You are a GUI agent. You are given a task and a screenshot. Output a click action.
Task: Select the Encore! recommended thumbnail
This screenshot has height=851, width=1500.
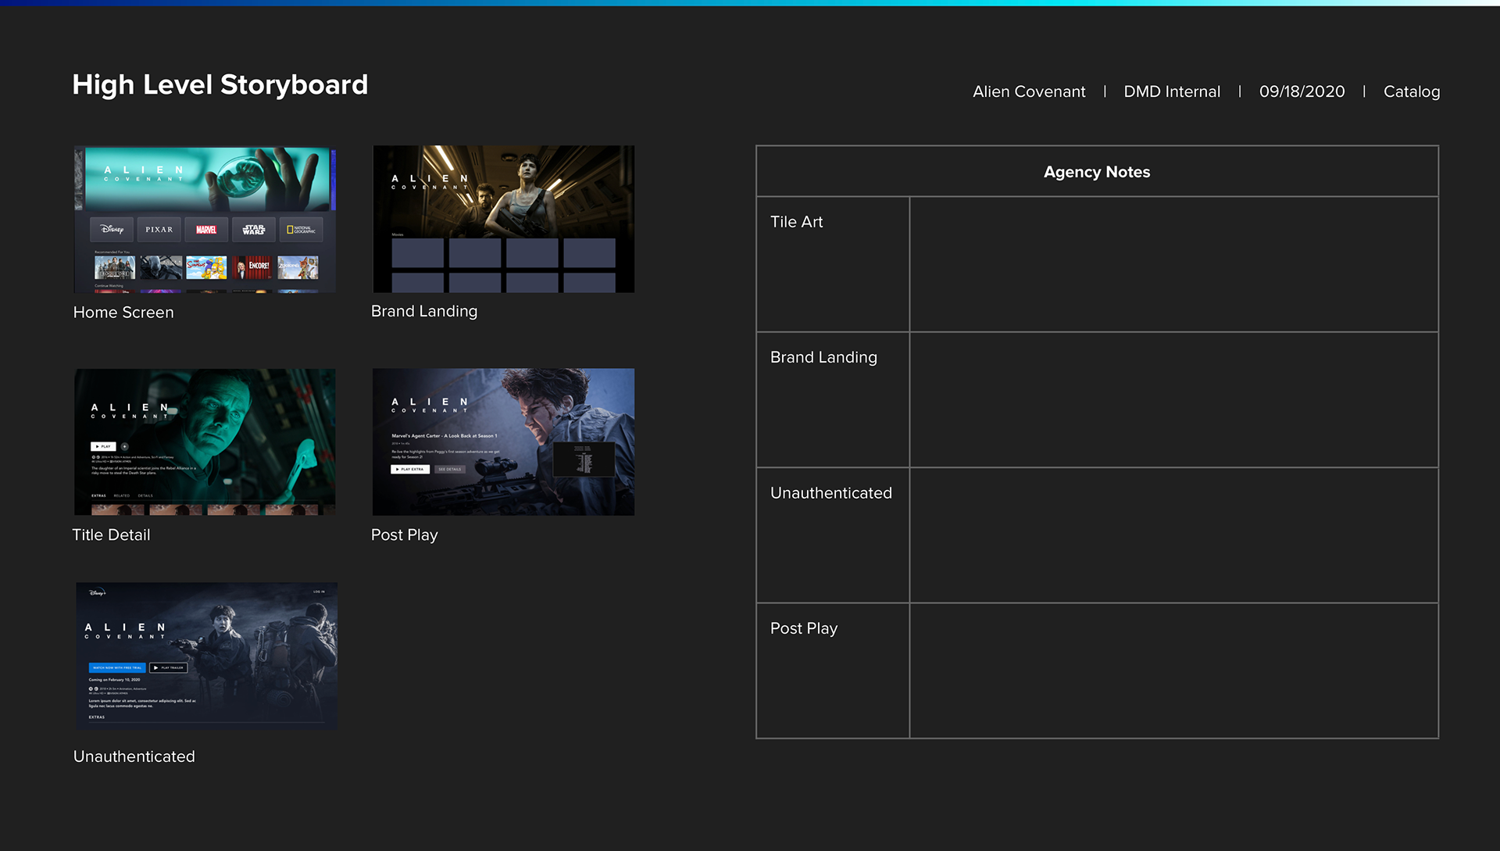(x=253, y=267)
